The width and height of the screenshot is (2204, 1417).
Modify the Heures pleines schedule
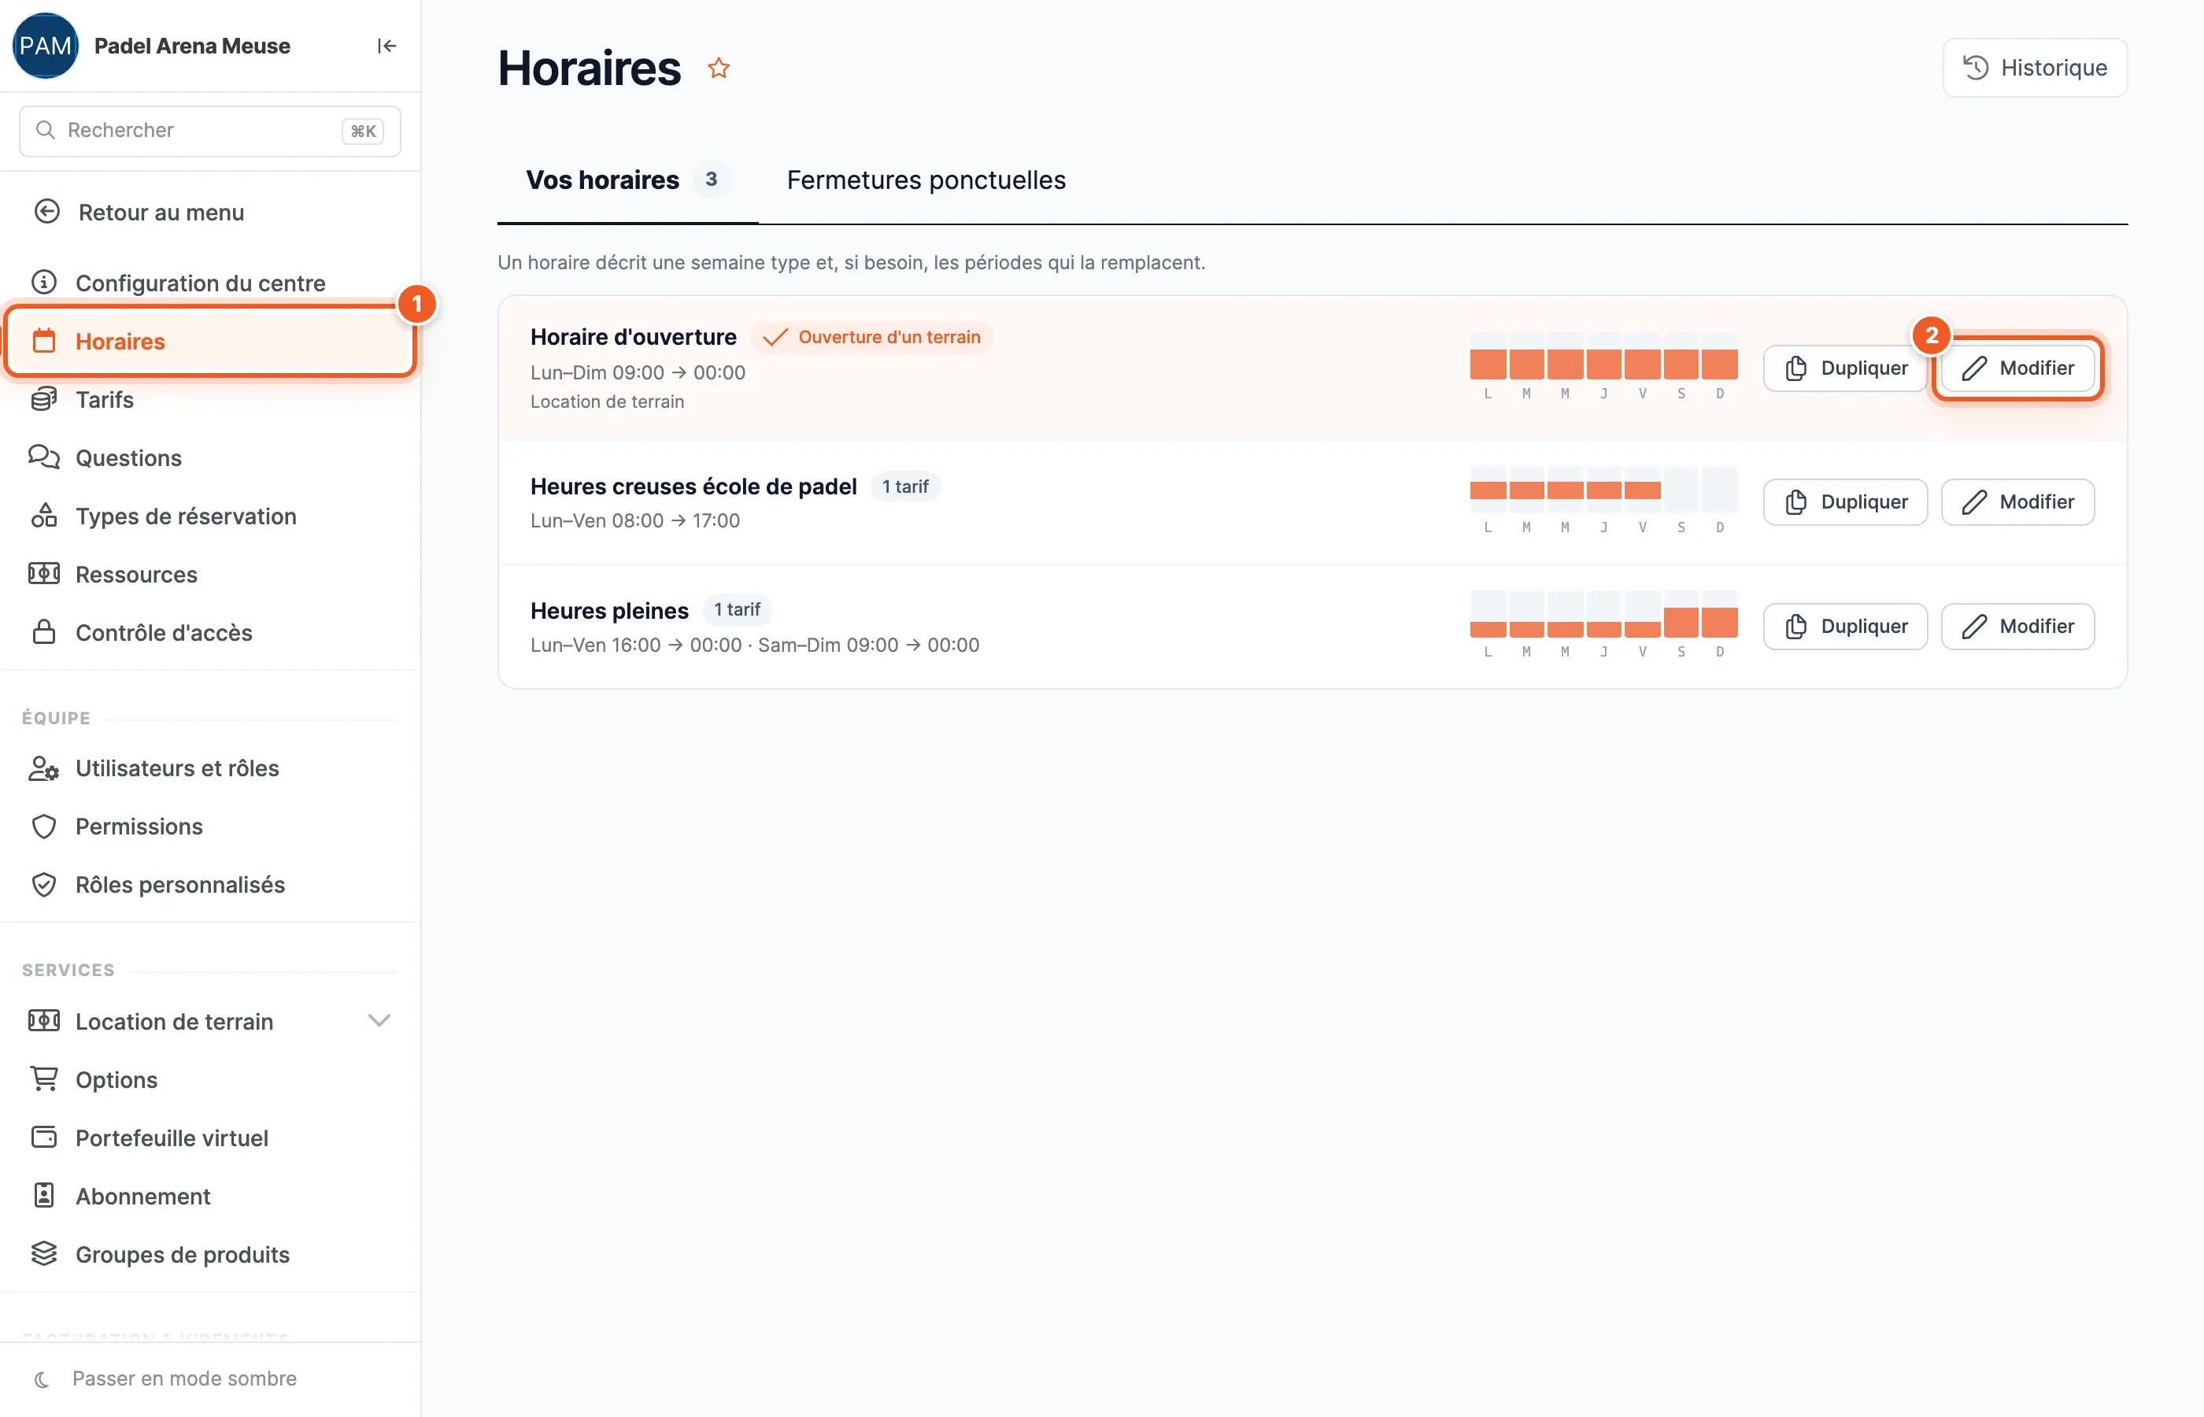click(x=2017, y=626)
